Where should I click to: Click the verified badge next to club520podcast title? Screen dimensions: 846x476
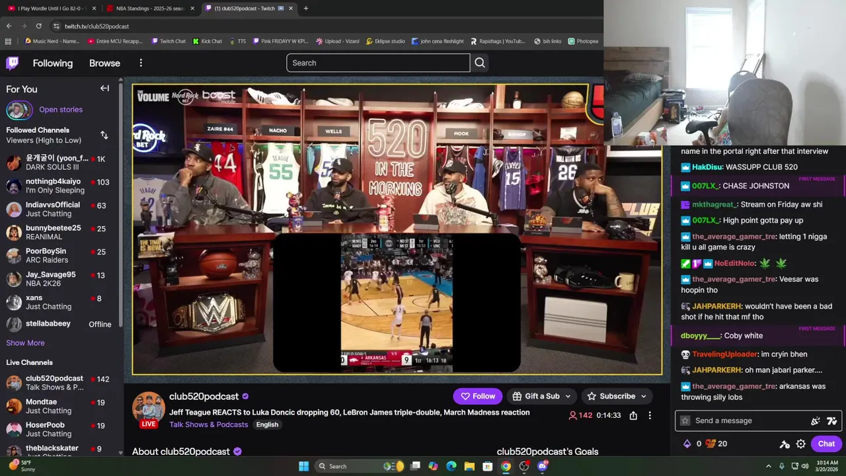pos(245,396)
